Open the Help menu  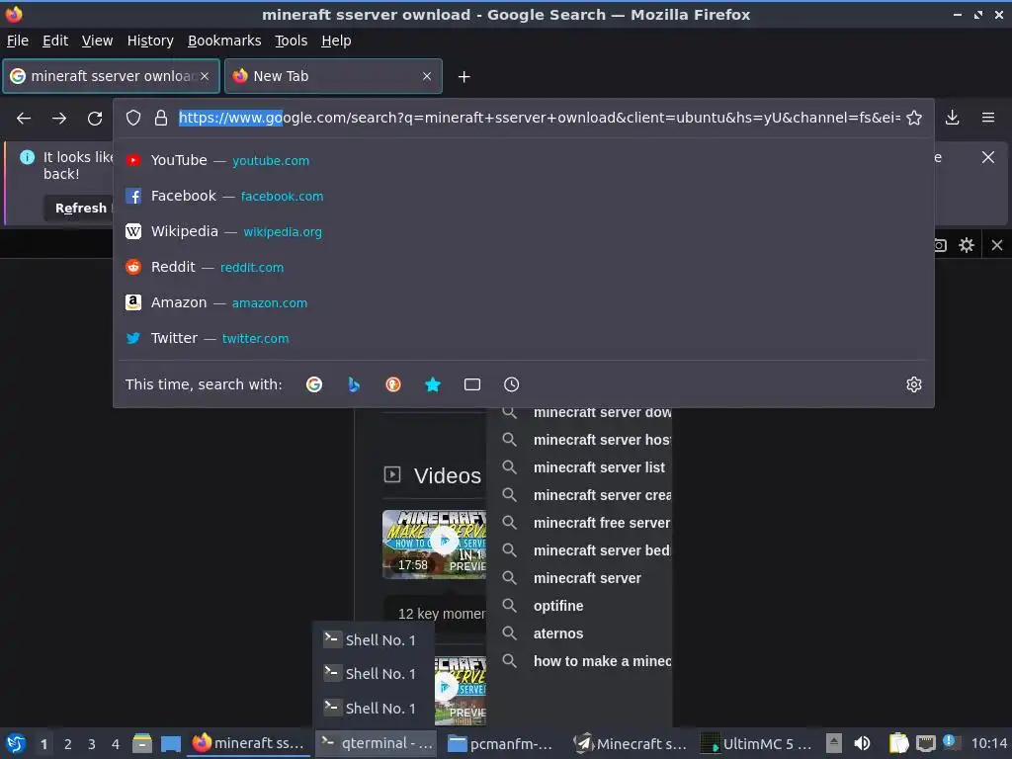pos(336,41)
